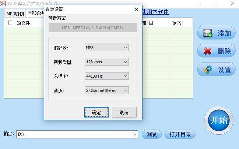
Task: Expand the 通道 2 Channel Stereo dropdown
Action: 107,90
